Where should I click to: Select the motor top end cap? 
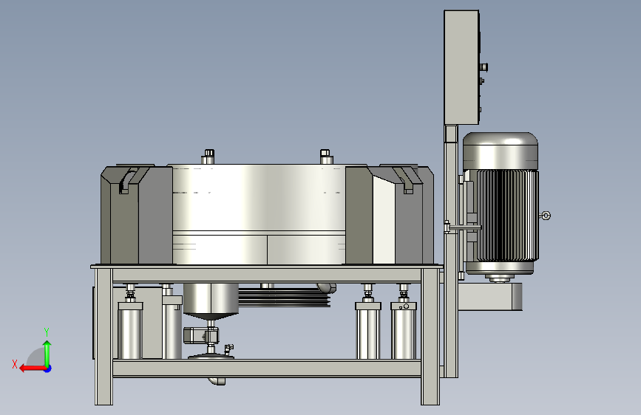(x=501, y=151)
